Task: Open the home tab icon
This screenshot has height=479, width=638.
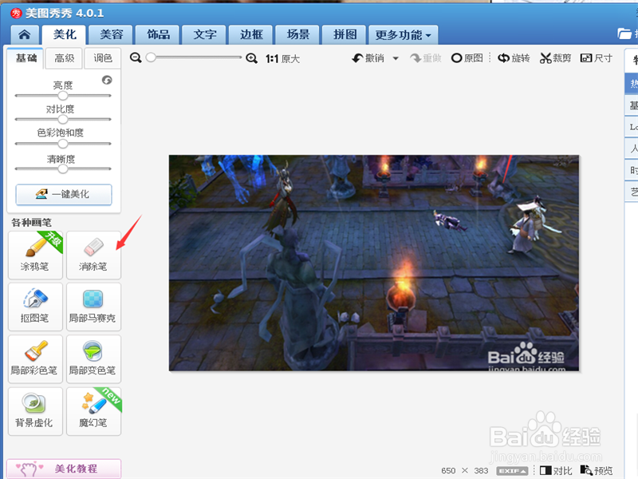Action: [x=25, y=34]
